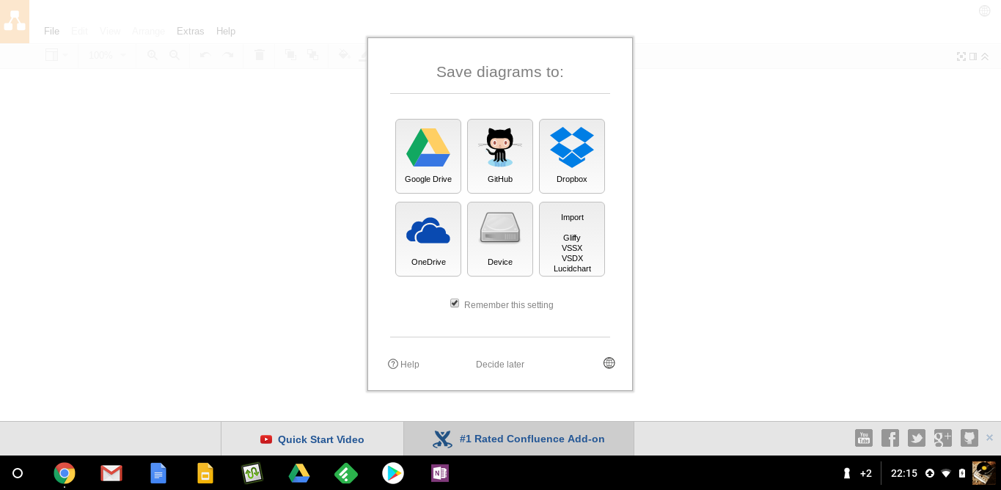This screenshot has width=1001, height=490.
Task: Open Play Store from the shelf
Action: pyautogui.click(x=393, y=473)
